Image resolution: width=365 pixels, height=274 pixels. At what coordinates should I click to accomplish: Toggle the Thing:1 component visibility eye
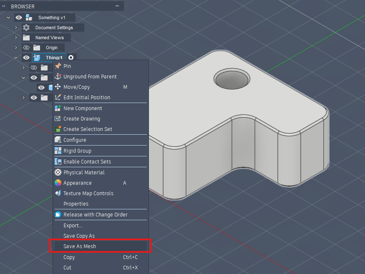pos(26,58)
